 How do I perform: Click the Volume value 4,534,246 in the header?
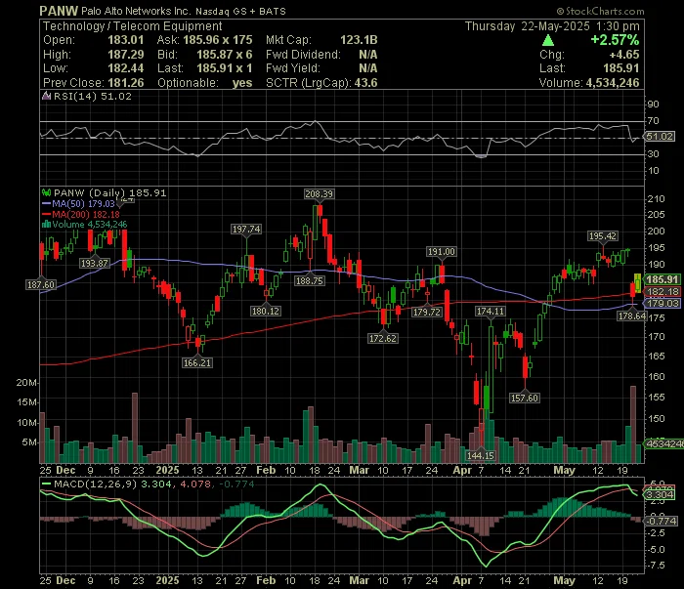[613, 83]
